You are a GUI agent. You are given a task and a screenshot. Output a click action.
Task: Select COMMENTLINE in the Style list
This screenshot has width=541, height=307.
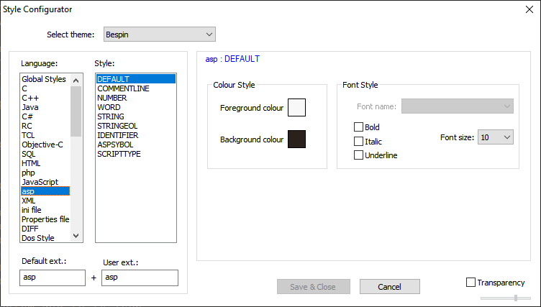tap(124, 88)
